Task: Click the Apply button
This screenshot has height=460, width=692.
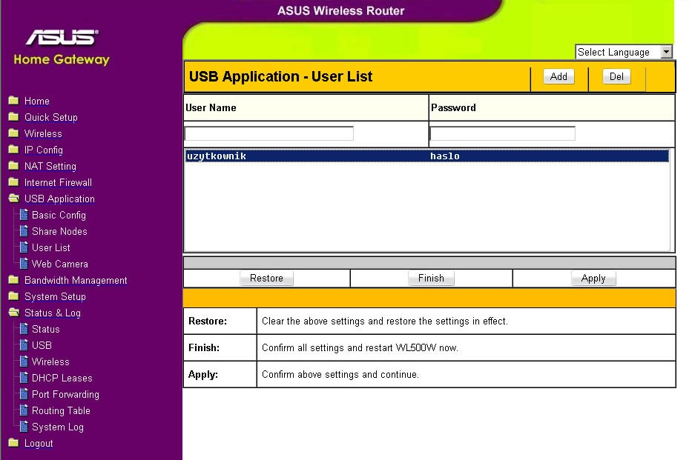Action: pos(593,278)
